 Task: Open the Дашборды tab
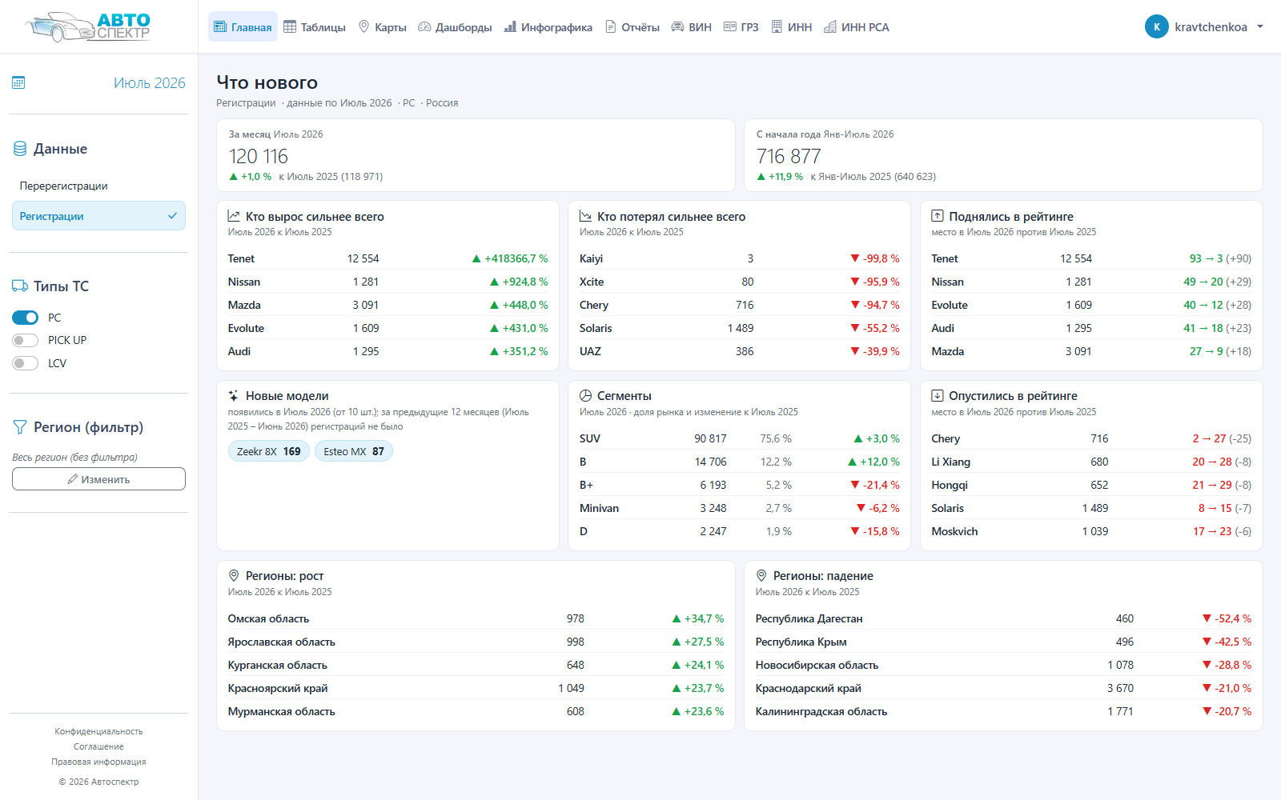pos(455,26)
